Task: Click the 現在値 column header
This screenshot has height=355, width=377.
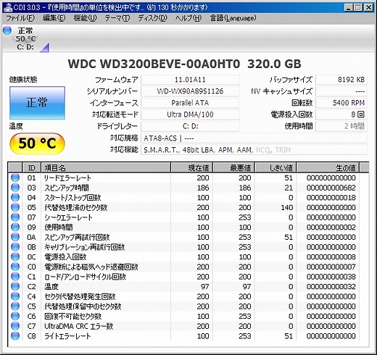Action: point(191,167)
